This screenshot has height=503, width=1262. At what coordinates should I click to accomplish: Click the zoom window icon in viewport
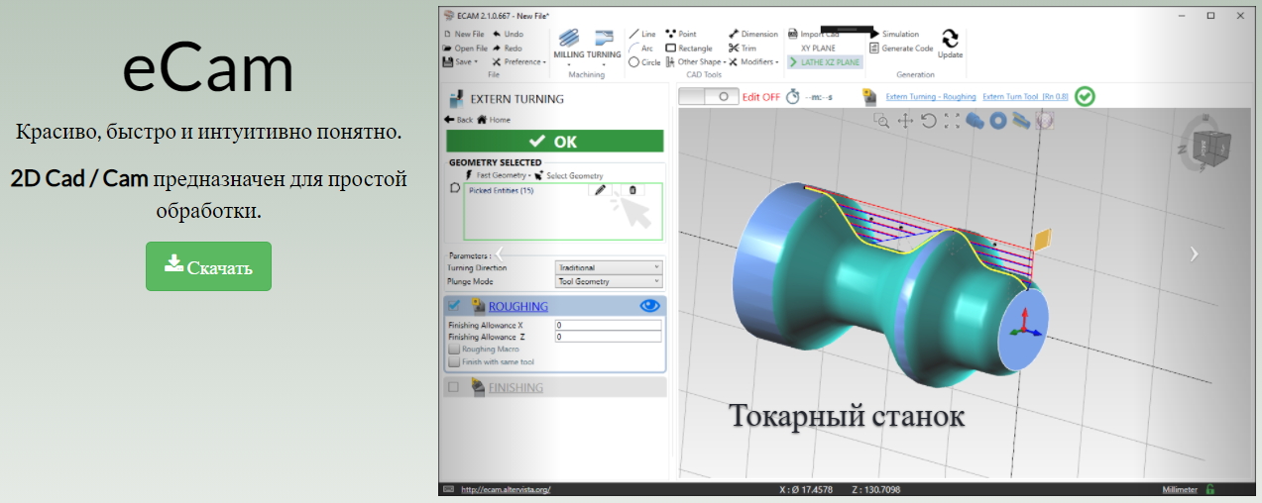click(x=881, y=120)
